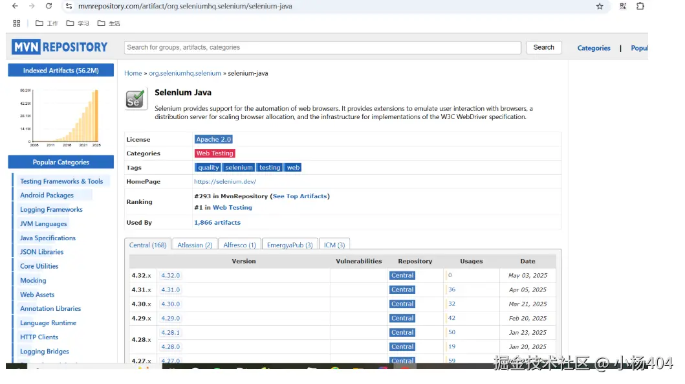Open the See Top Artifacts link
The height and width of the screenshot is (384, 685).
[299, 196]
